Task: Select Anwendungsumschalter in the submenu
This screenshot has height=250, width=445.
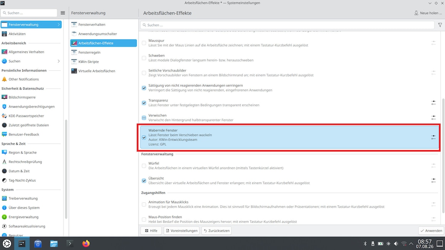Action: (104, 34)
